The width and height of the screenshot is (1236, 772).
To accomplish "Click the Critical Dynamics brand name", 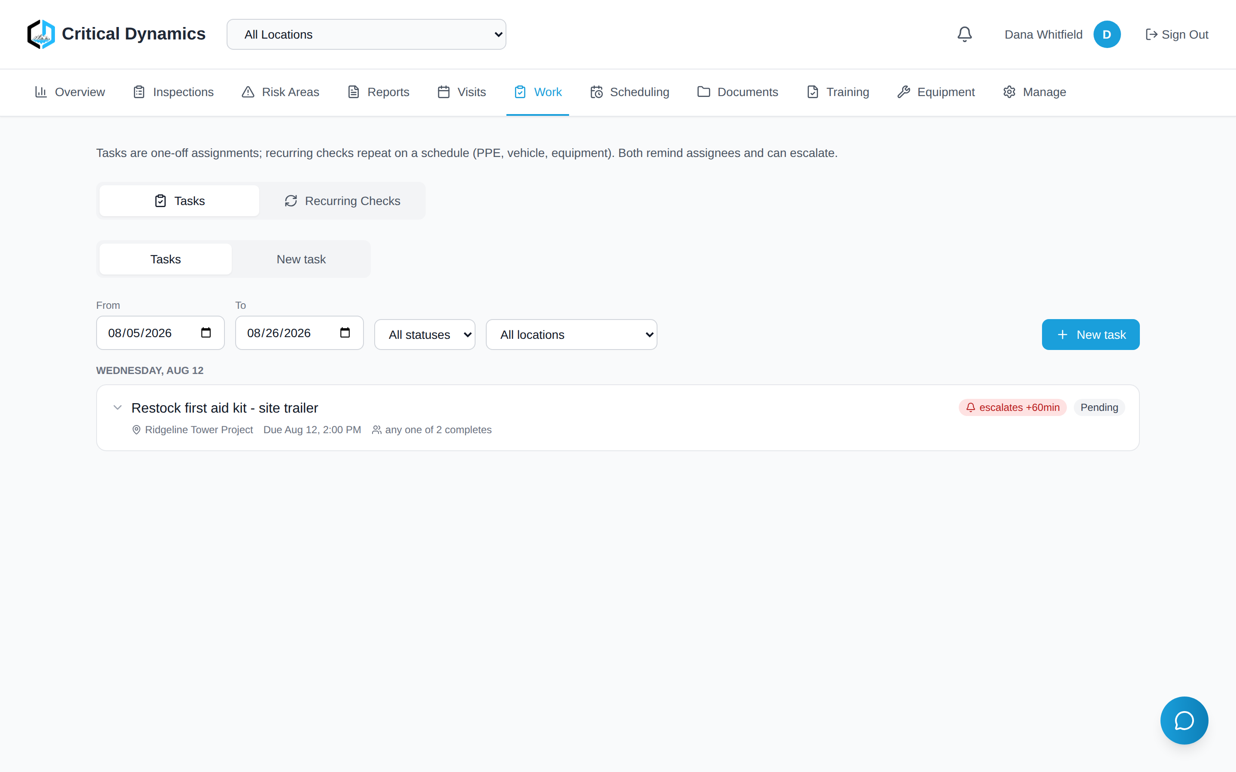I will pos(133,34).
